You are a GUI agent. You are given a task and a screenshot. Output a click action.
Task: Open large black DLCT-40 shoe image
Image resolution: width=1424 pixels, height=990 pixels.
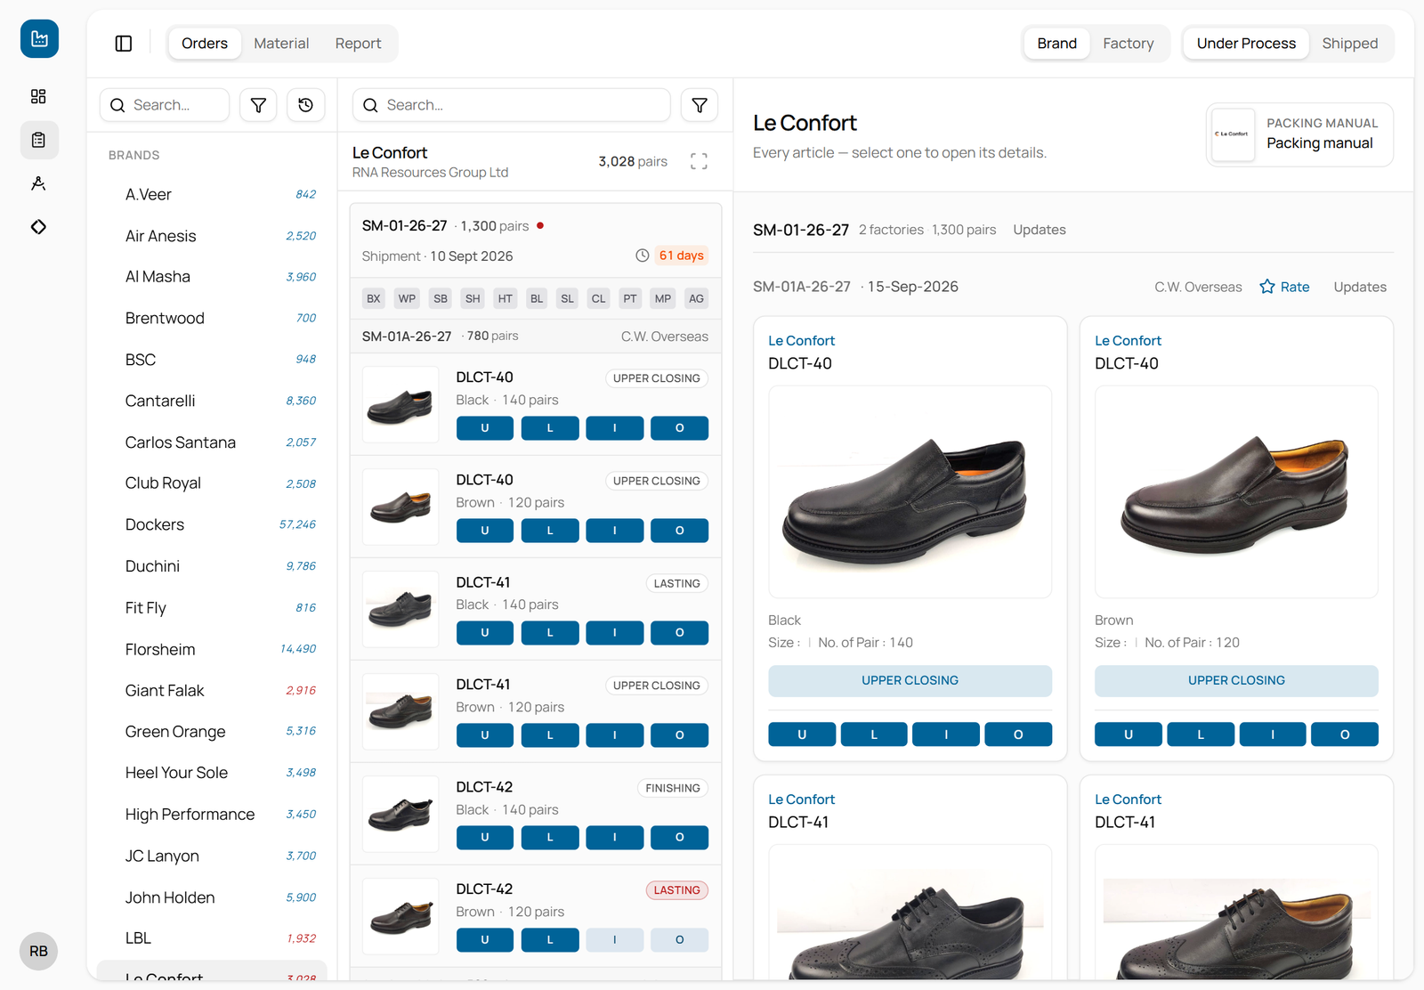910,491
